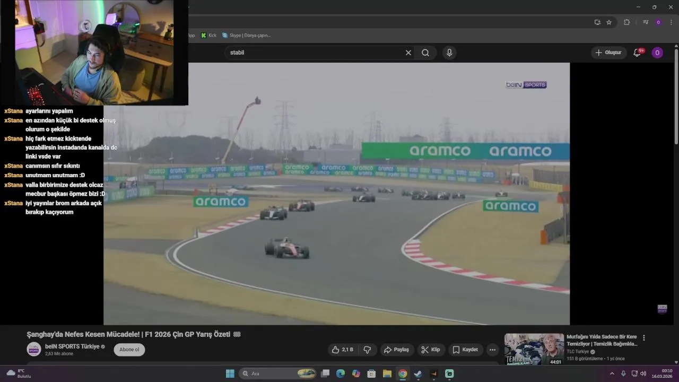This screenshot has width=679, height=382.
Task: Open Microsoft Edge from taskbar
Action: [x=341, y=374]
